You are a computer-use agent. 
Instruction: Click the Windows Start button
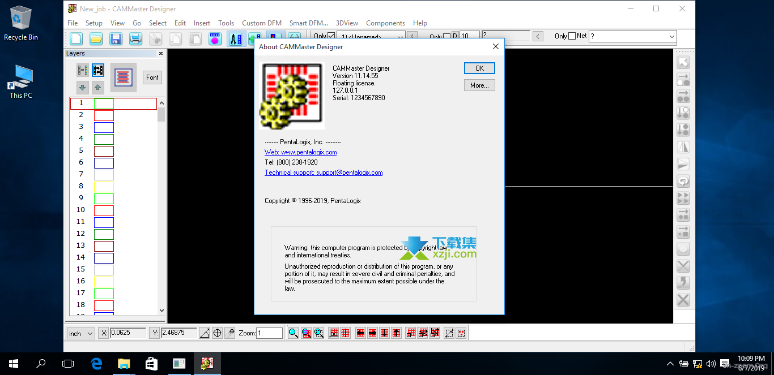pos(14,364)
